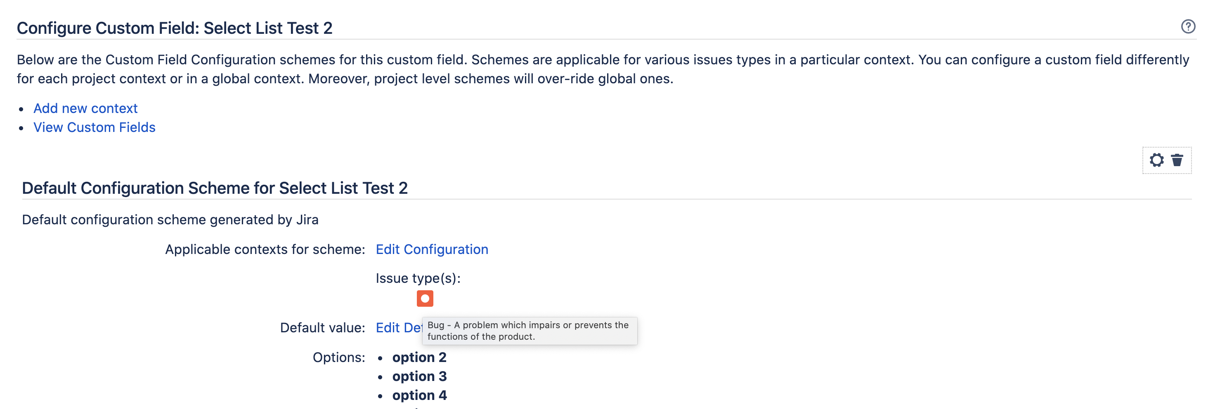Image resolution: width=1220 pixels, height=409 pixels.
Task: Open the View Custom Fields link
Action: (94, 127)
